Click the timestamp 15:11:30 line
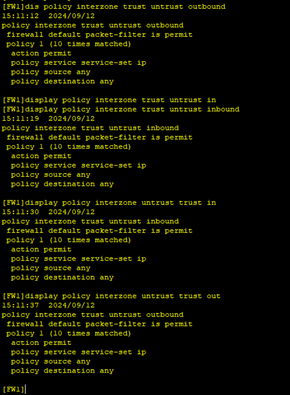 (x=48, y=212)
